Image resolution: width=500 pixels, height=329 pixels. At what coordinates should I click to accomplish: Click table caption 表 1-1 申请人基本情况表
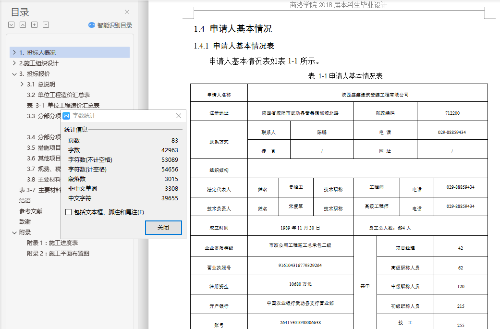pos(345,76)
